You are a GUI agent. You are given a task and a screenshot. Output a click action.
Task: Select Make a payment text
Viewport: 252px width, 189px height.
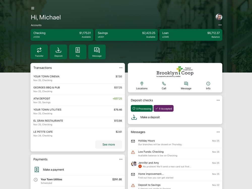click(x=53, y=170)
